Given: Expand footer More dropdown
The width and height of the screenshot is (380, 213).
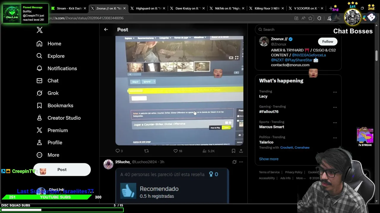Looking at the screenshot, I should click(301, 178).
